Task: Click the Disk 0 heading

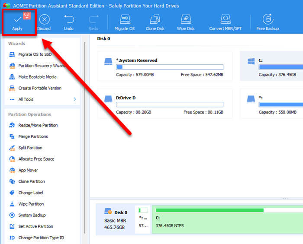Action: [103, 39]
